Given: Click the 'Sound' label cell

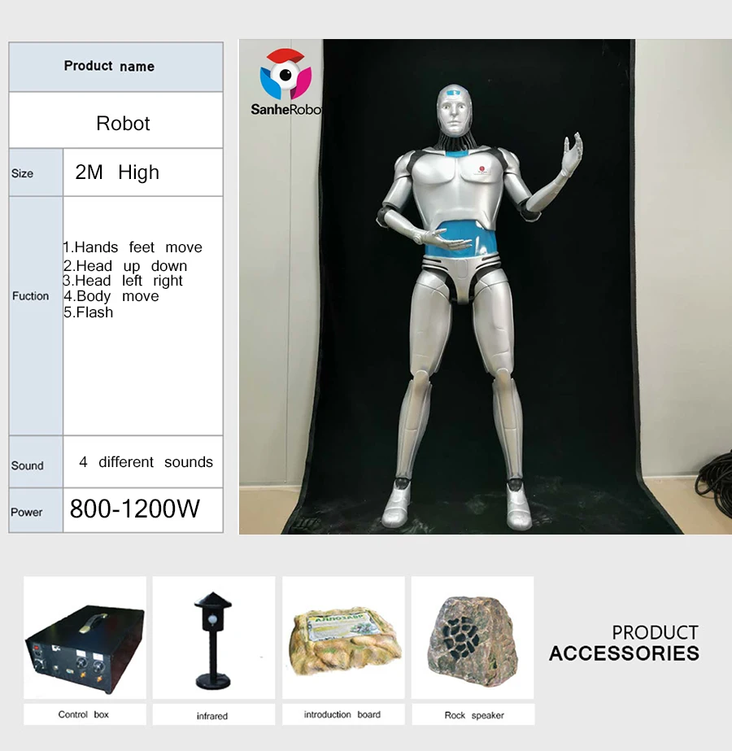Looking at the screenshot, I should click(x=36, y=461).
